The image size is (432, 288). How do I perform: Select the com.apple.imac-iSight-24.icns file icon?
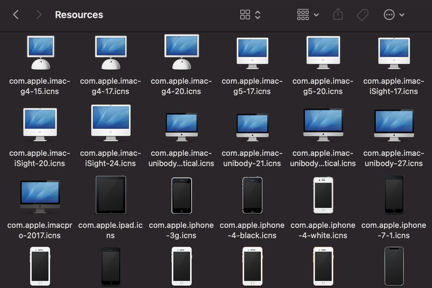(x=111, y=123)
